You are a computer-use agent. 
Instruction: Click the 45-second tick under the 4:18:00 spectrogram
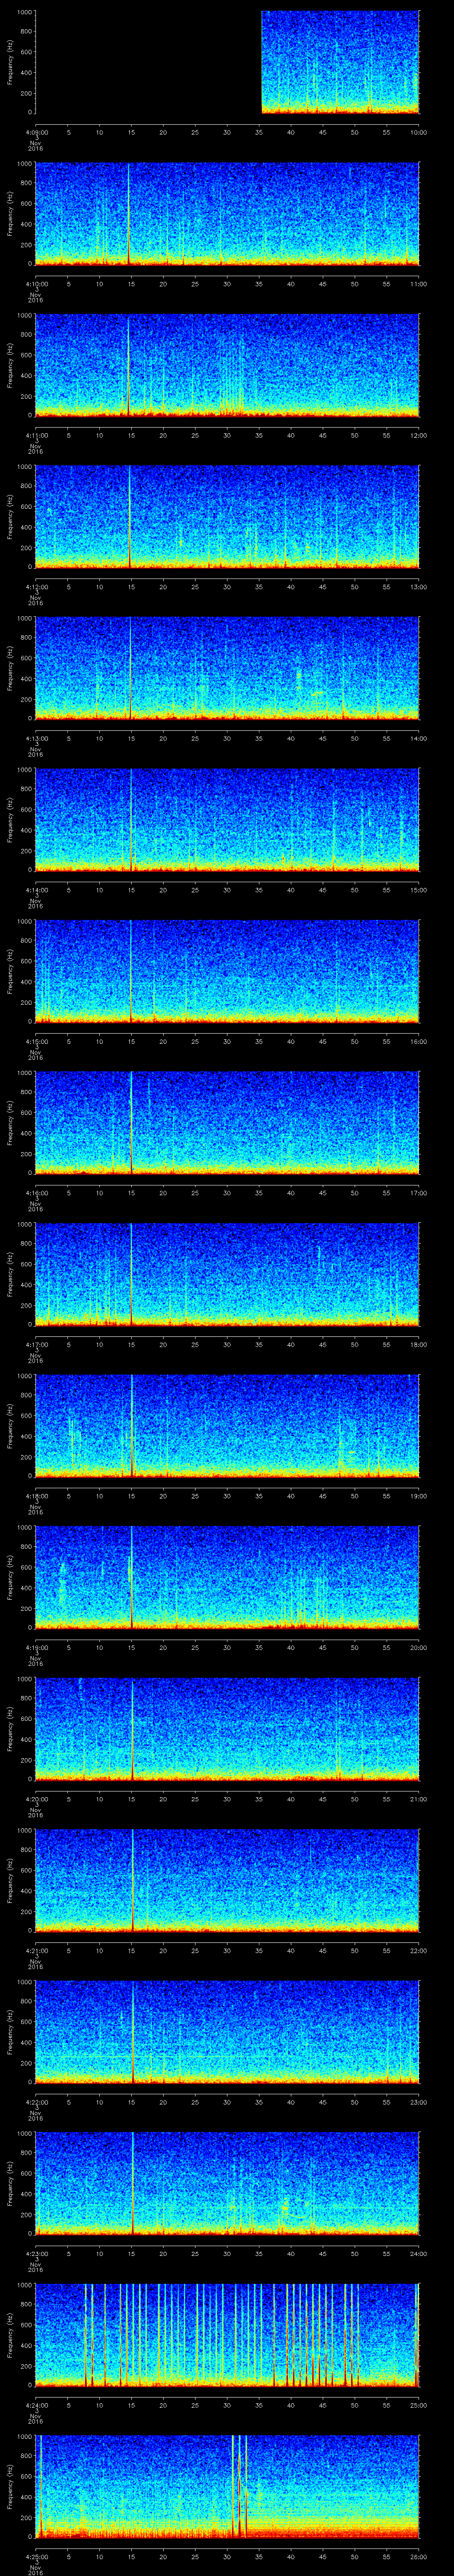322,1496
